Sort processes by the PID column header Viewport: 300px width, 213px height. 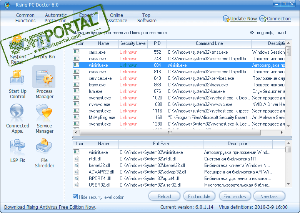(x=157, y=43)
